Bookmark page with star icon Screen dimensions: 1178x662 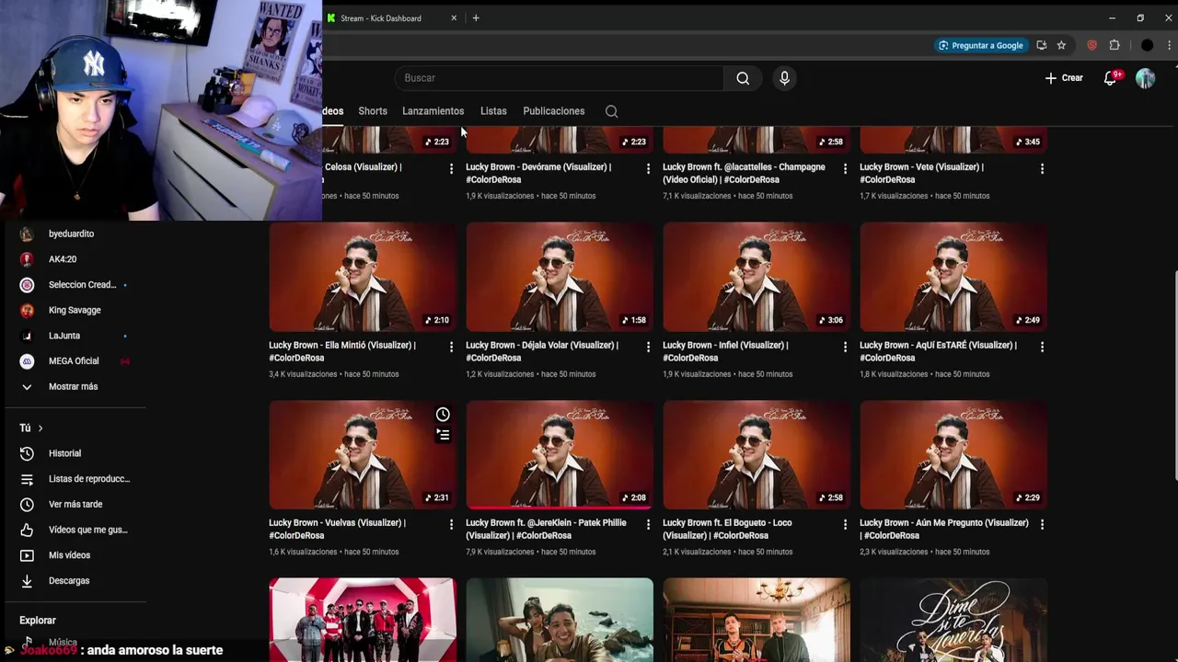(1061, 45)
